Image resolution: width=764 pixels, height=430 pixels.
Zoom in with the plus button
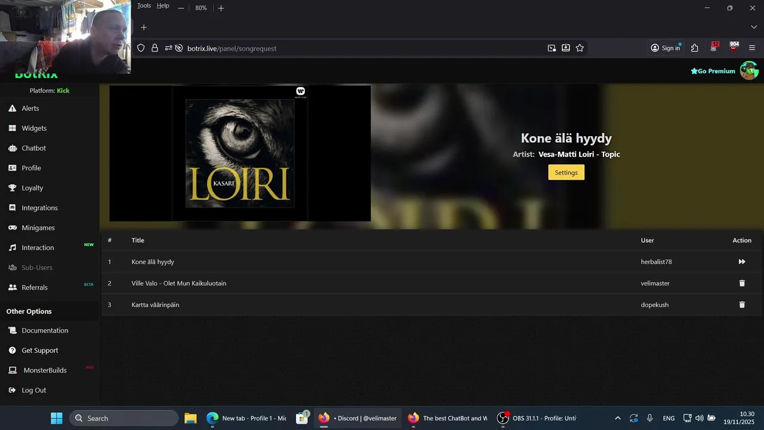point(221,8)
